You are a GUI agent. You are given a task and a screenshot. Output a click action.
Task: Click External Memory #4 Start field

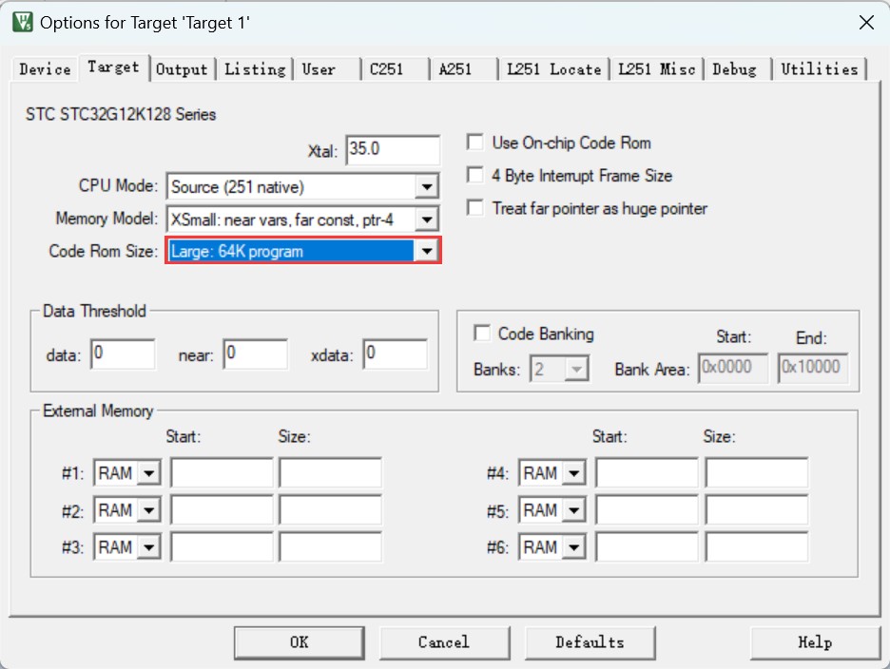[647, 472]
